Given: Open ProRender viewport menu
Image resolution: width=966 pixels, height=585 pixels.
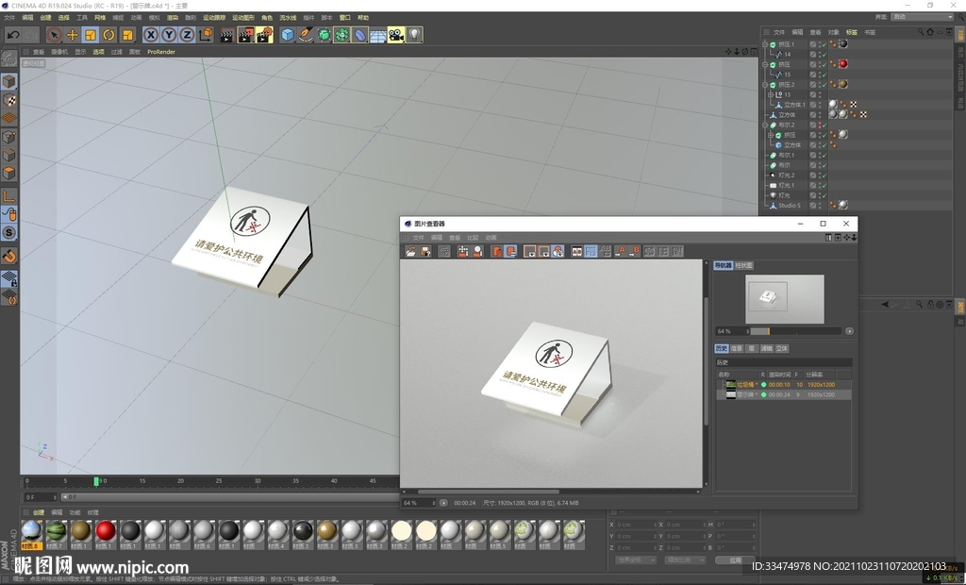Looking at the screenshot, I should [161, 52].
